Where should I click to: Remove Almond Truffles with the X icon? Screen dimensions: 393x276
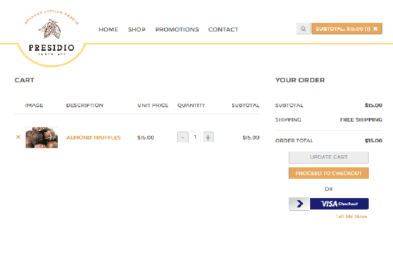pyautogui.click(x=19, y=137)
